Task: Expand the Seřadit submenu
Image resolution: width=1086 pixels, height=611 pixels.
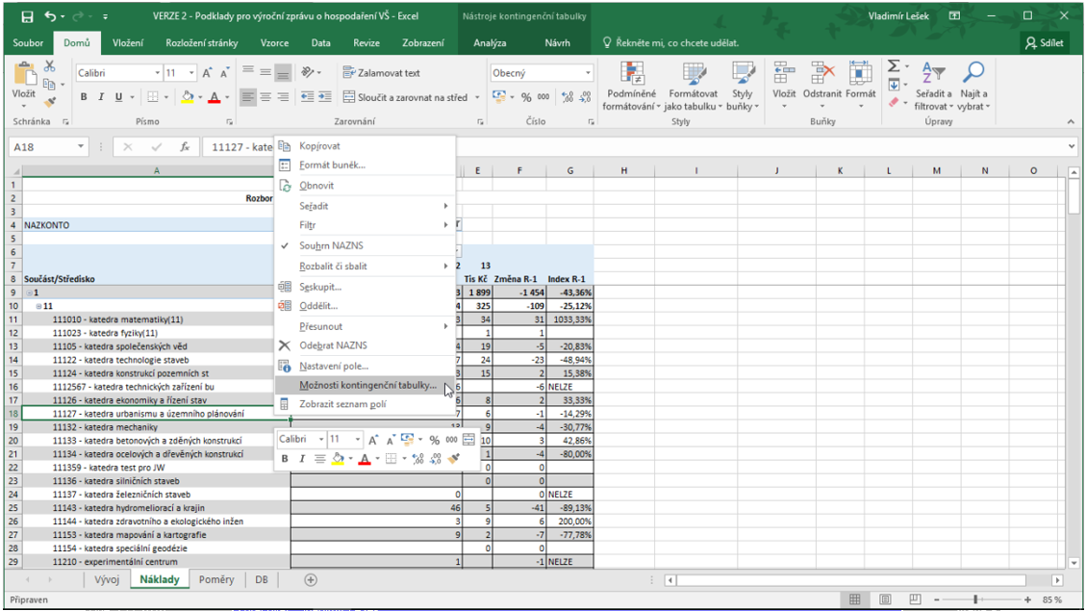Action: pos(365,206)
